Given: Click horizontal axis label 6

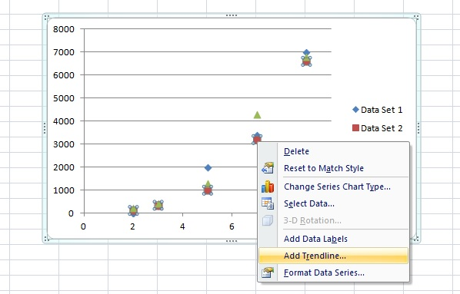Looking at the screenshot, I should point(232,226).
